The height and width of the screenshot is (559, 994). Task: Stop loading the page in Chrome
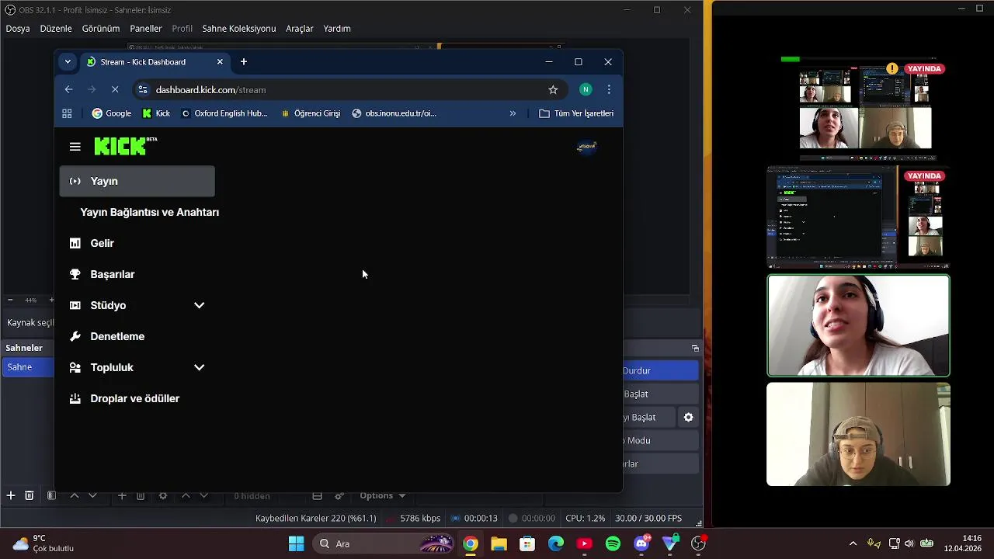(x=115, y=89)
